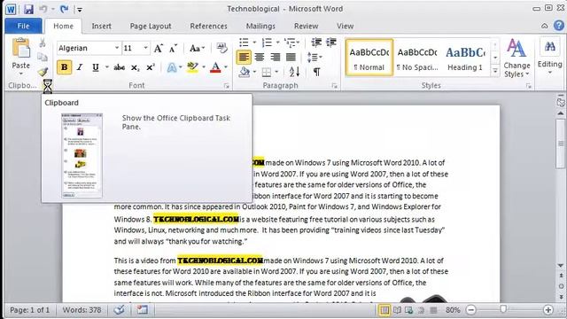Viewport: 567px width, 319px height.
Task: Click Page: 1 of 1 indicator
Action: [29, 310]
